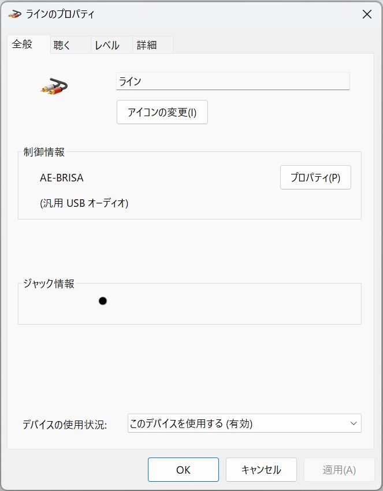383x491 pixels.
Task: Click the キャンセル button
Action: (x=261, y=470)
